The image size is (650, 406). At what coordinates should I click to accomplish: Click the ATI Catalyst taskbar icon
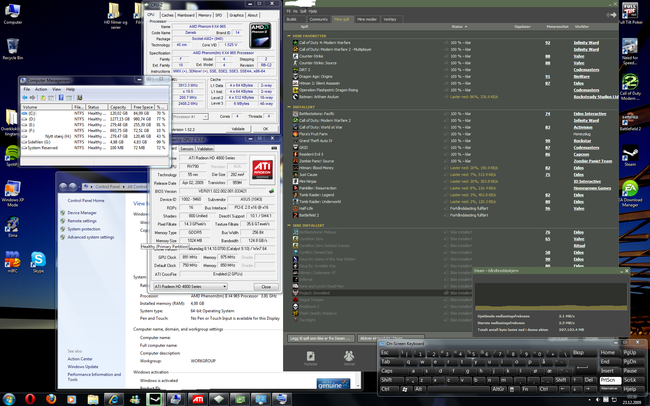tap(198, 399)
